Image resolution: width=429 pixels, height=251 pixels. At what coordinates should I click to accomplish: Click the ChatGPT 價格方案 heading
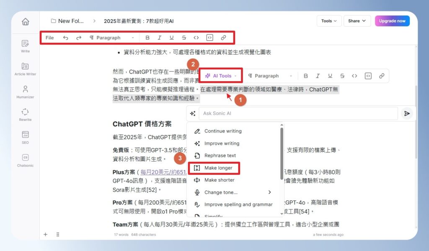pos(142,124)
